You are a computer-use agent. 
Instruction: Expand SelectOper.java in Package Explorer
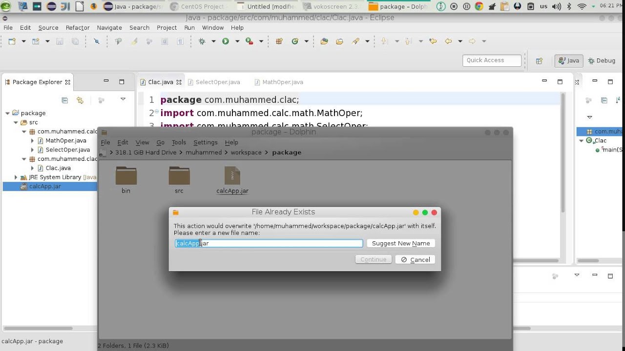point(32,150)
